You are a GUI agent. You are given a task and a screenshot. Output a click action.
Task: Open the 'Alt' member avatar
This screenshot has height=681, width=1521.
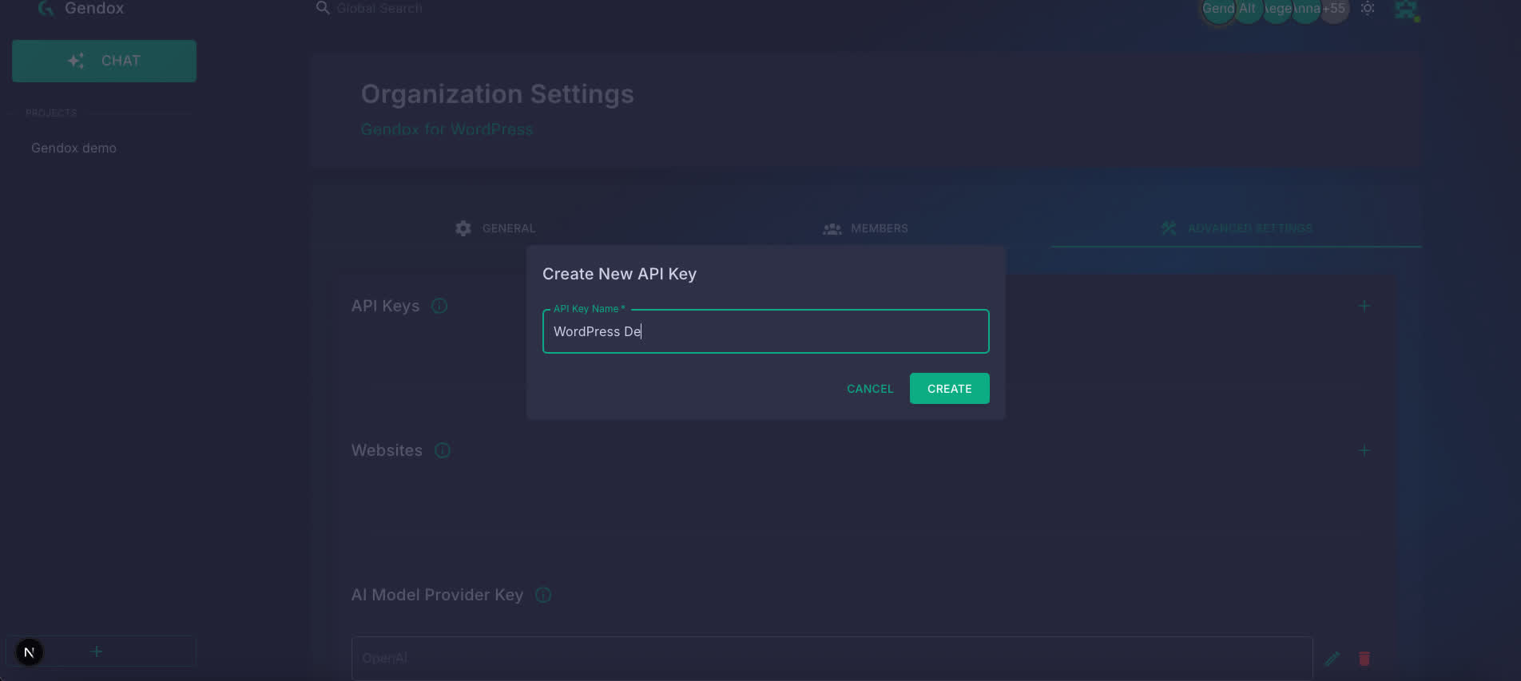[1248, 9]
